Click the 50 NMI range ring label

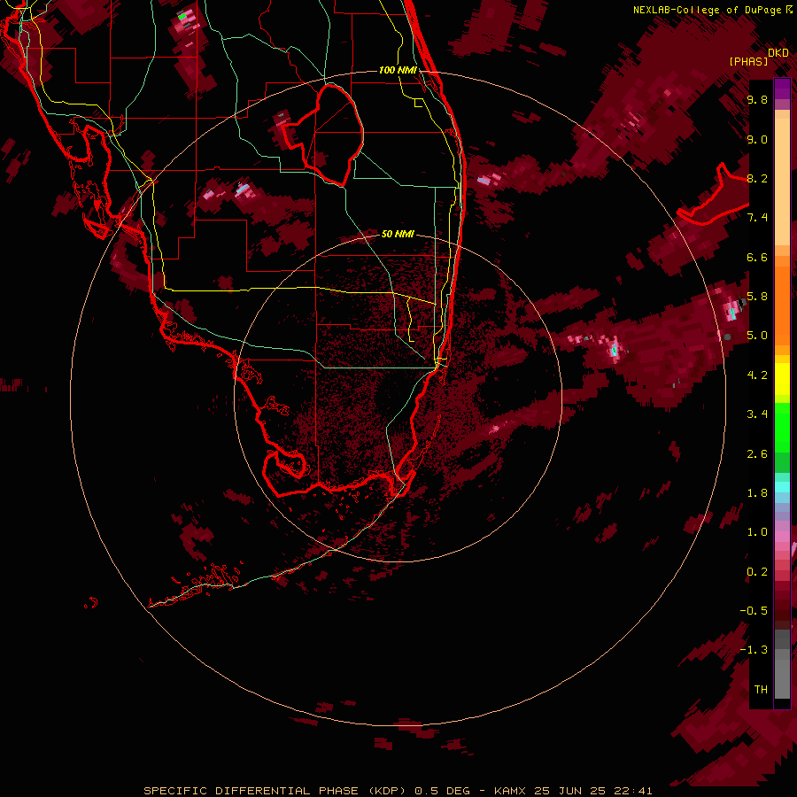tap(398, 234)
